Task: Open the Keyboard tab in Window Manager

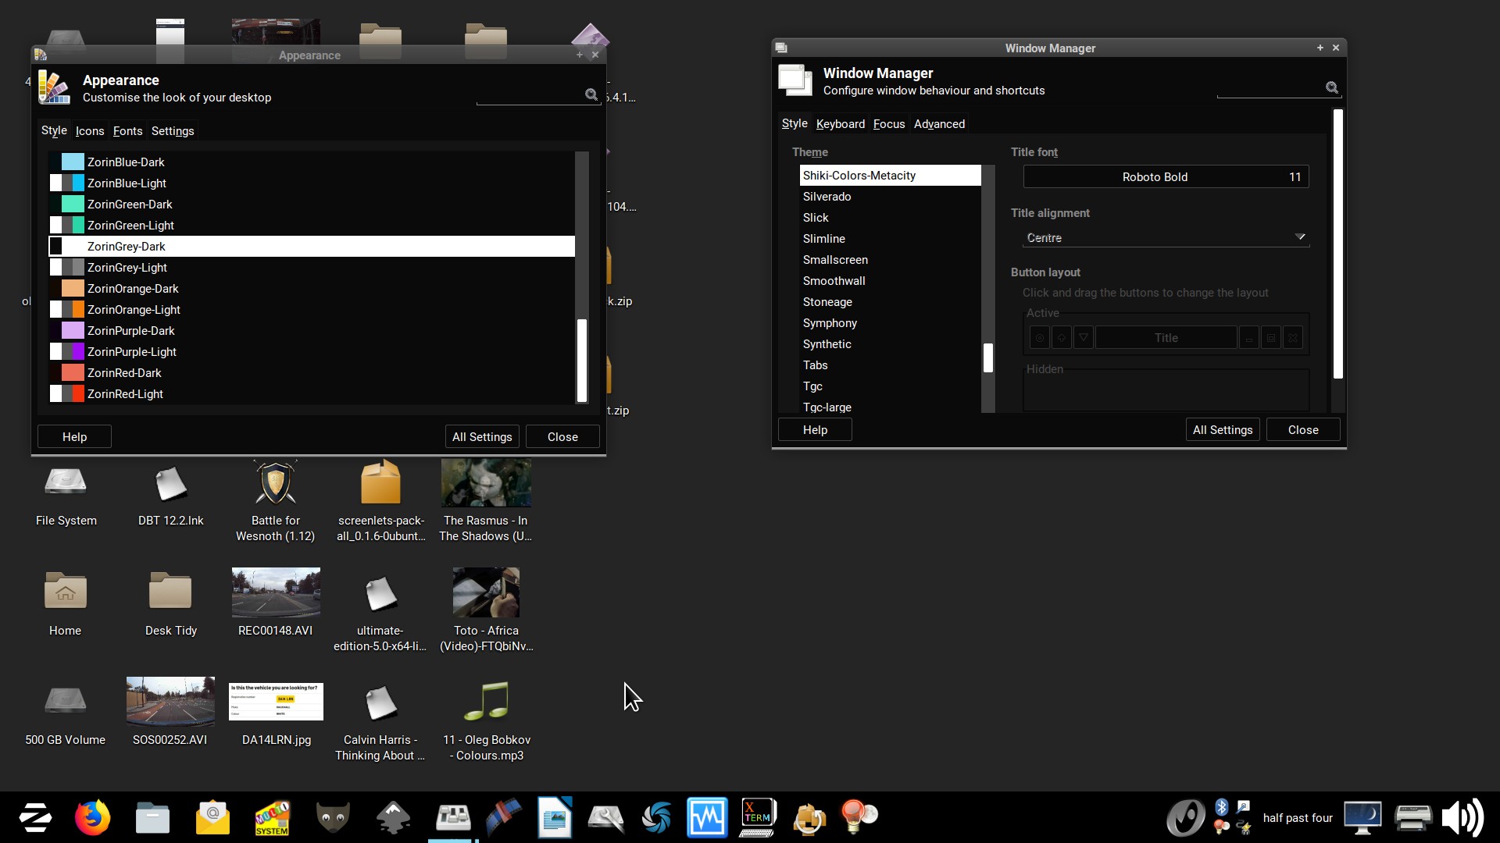Action: (x=840, y=124)
